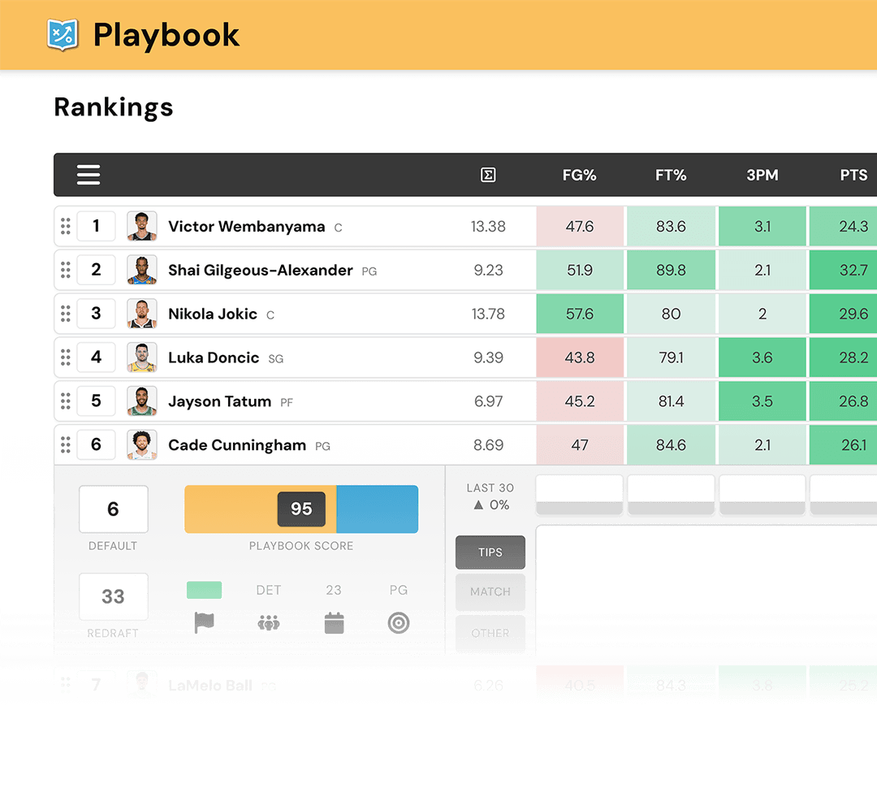Screen dimensions: 877x810
Task: Grab the drag handle for Victor Wembanyama
Action: tap(66, 226)
